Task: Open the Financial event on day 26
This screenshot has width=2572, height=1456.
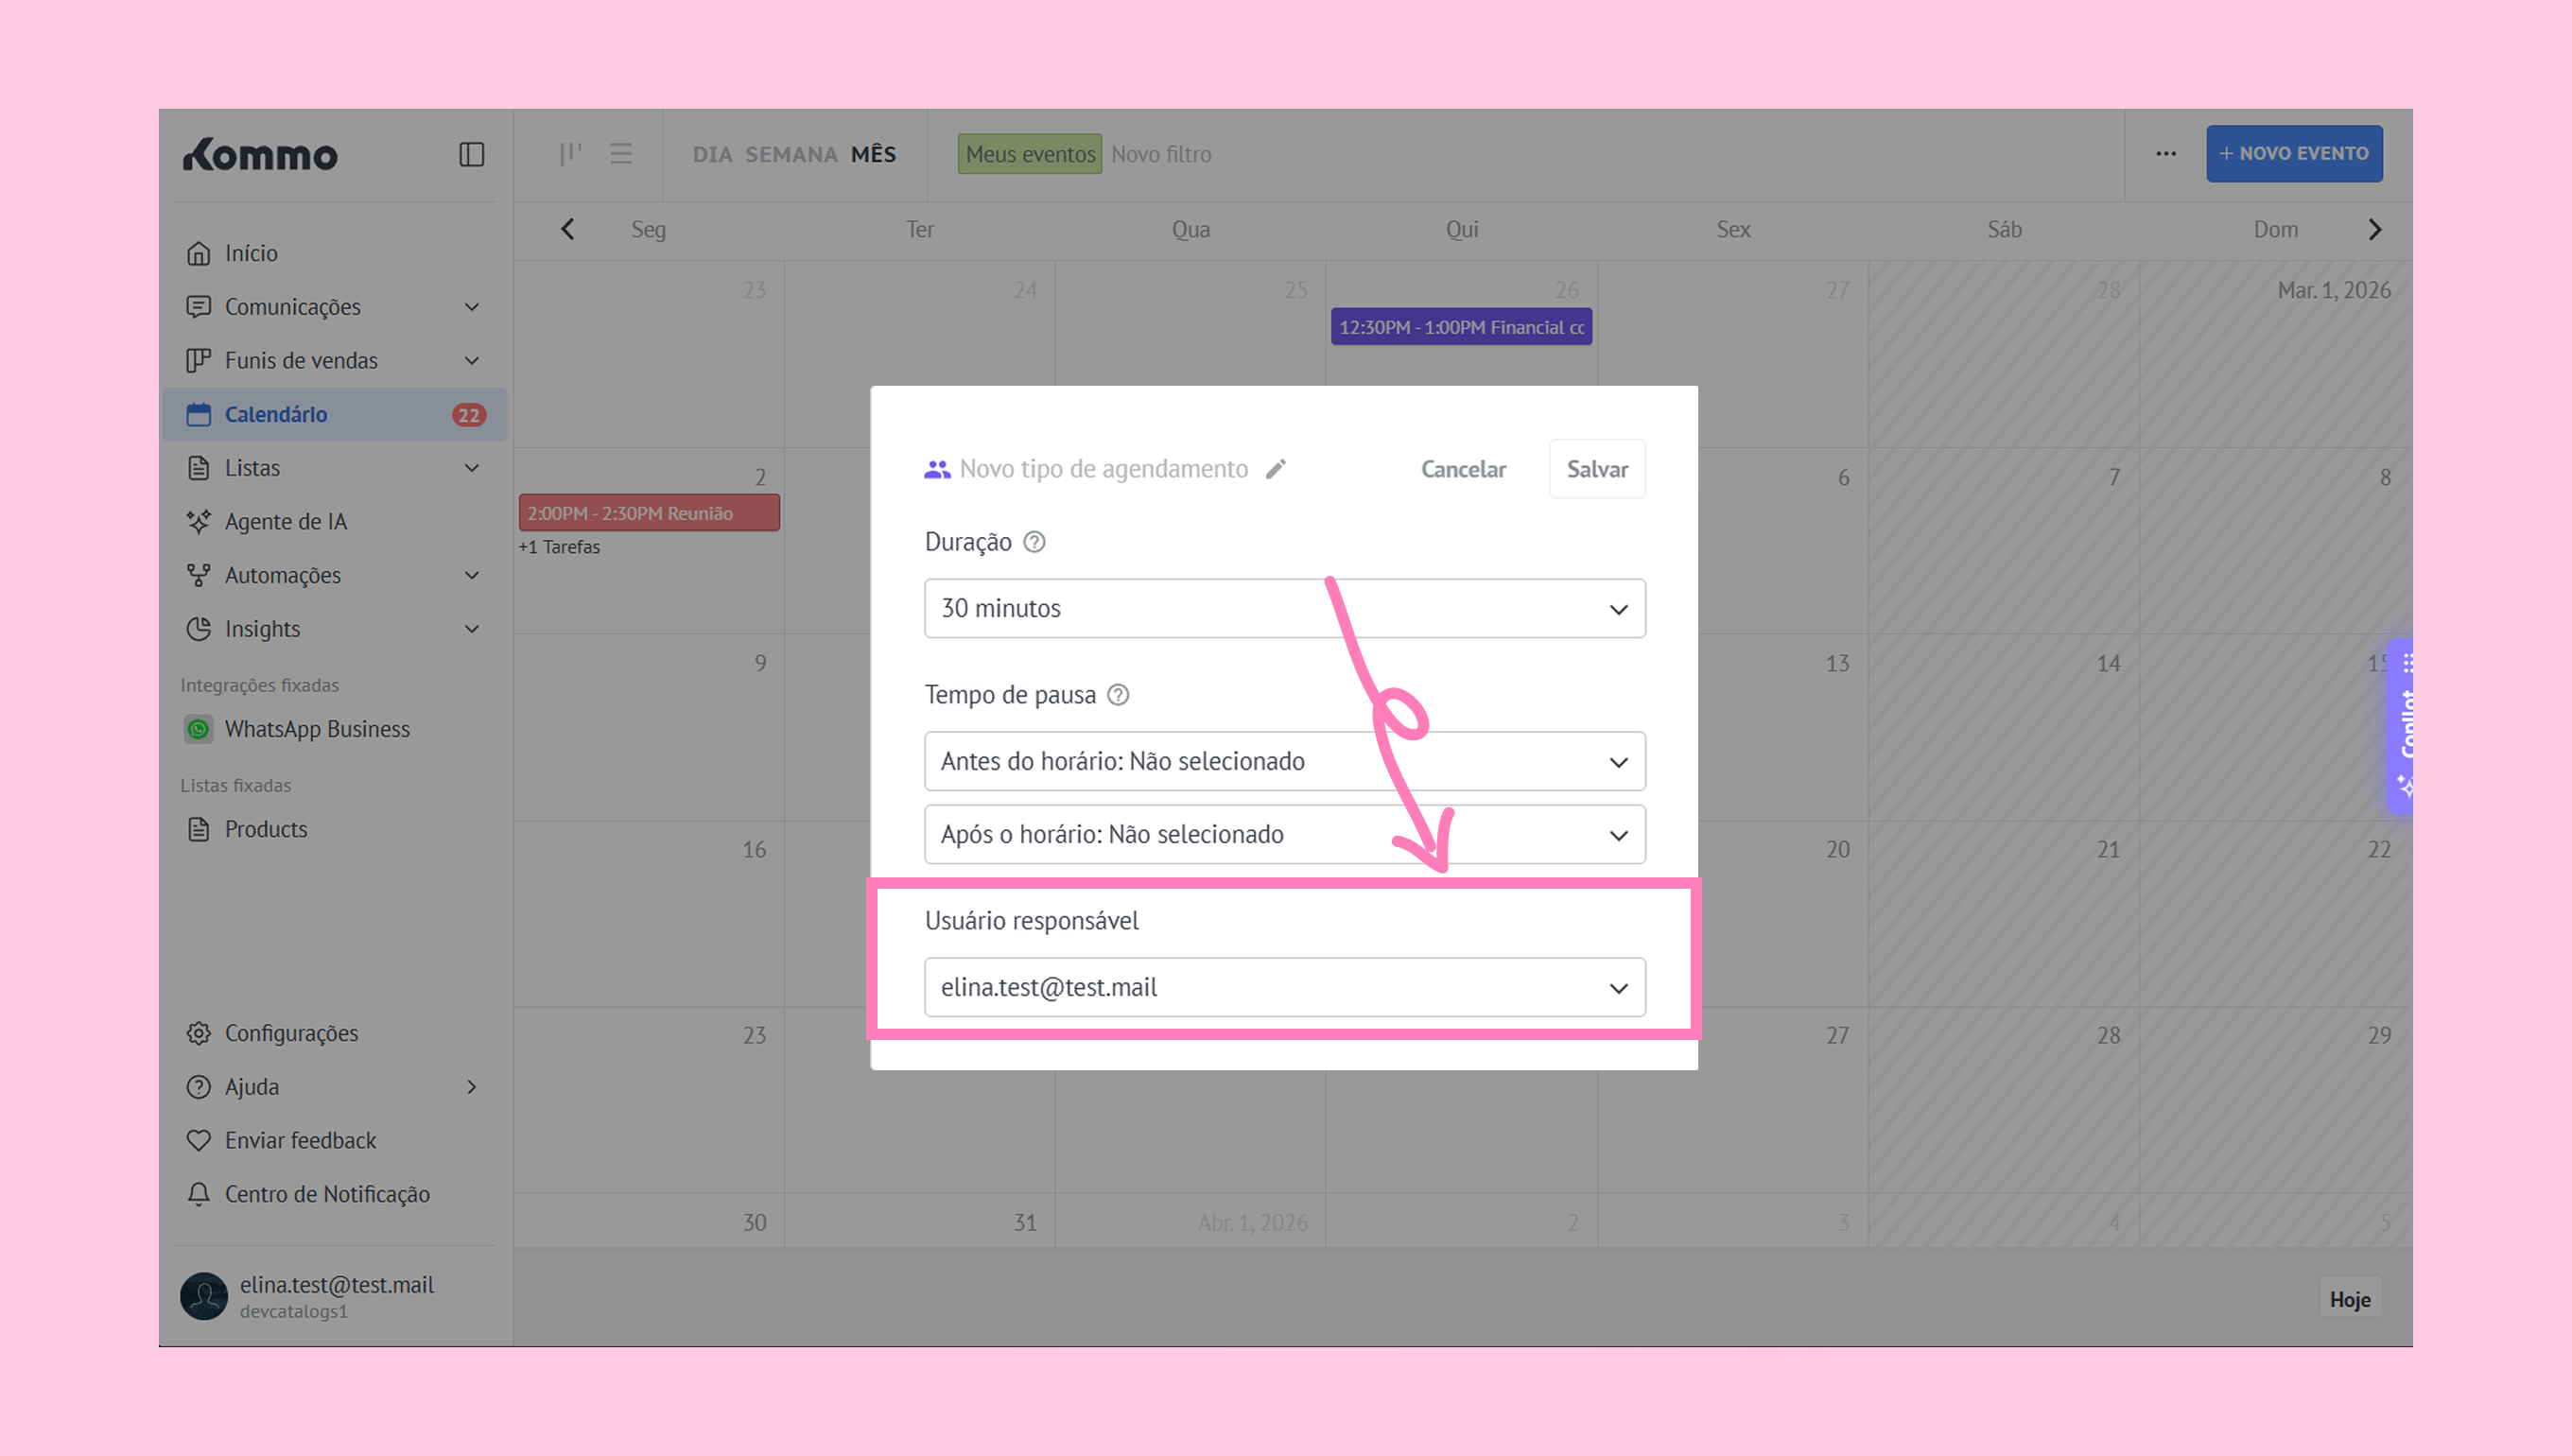Action: (x=1460, y=327)
